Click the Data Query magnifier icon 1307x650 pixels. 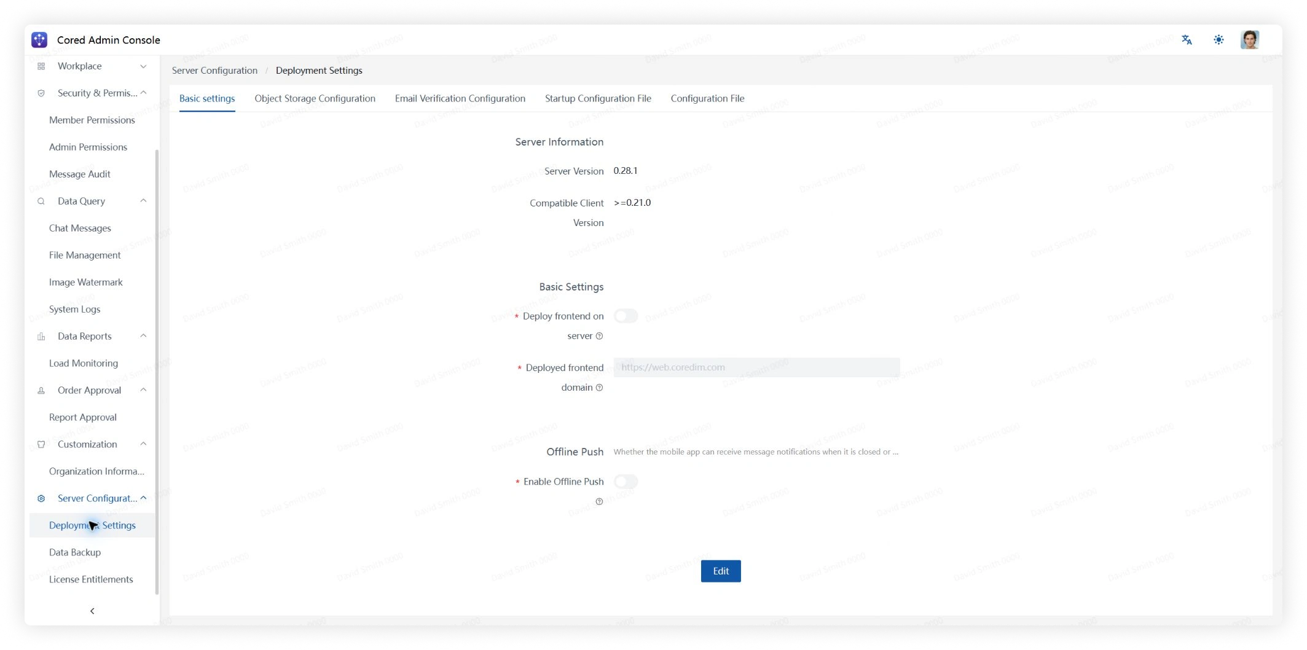click(x=41, y=202)
